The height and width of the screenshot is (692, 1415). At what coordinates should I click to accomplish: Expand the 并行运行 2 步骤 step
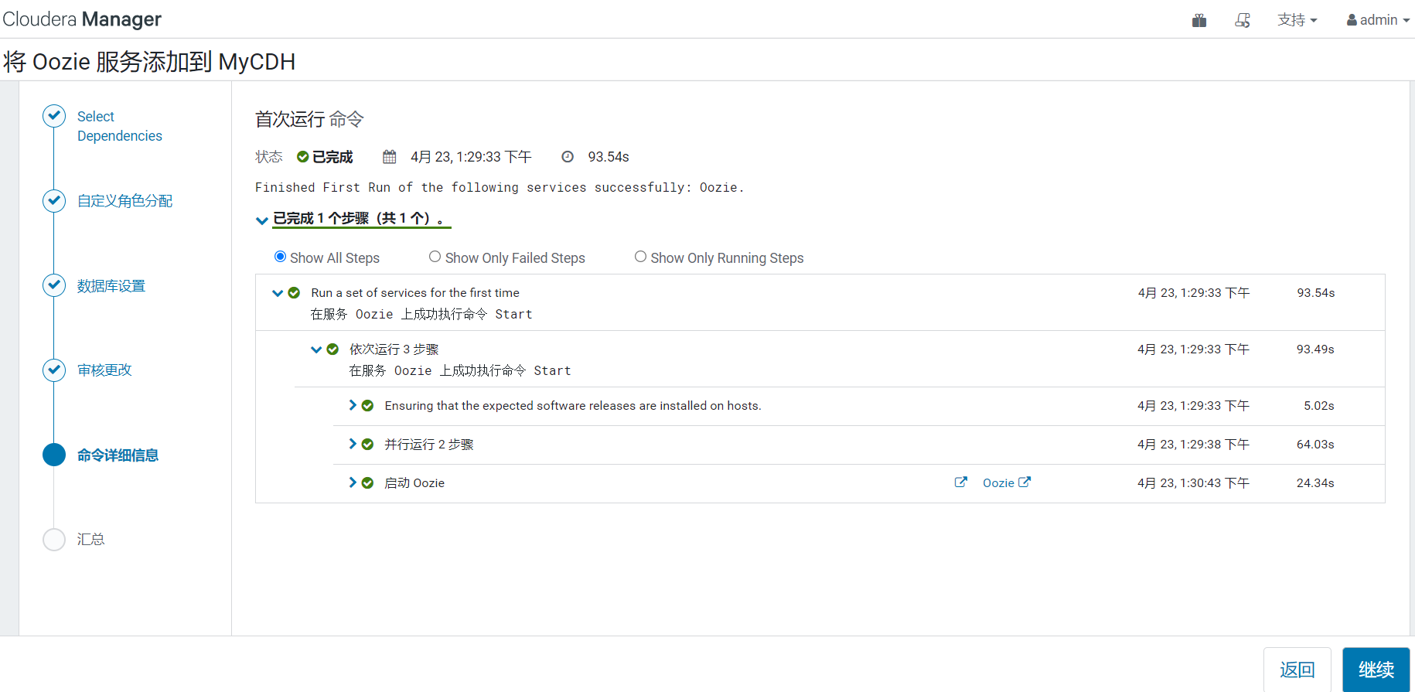pyautogui.click(x=353, y=444)
